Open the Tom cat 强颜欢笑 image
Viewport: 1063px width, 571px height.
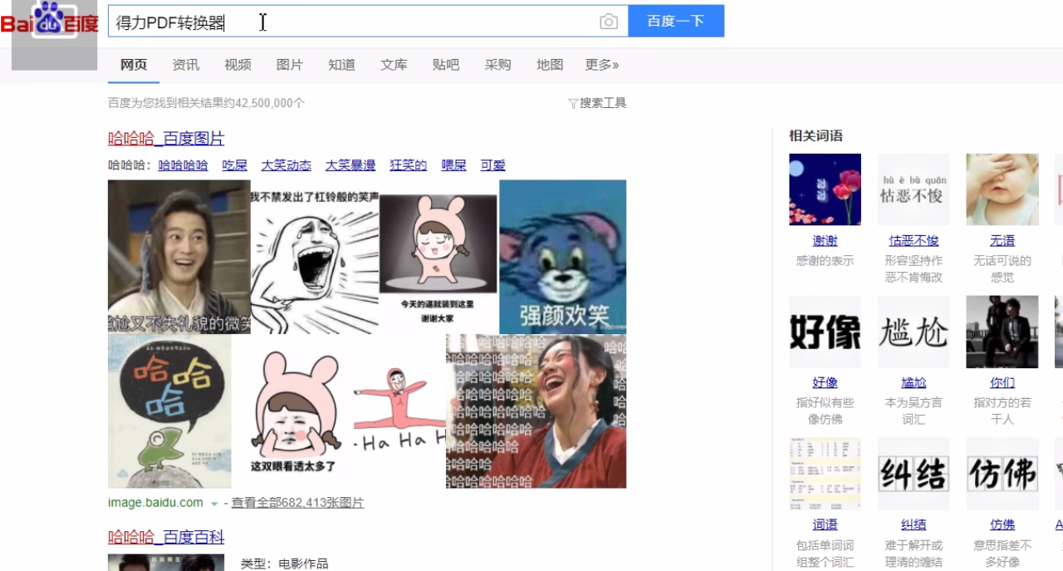[562, 257]
